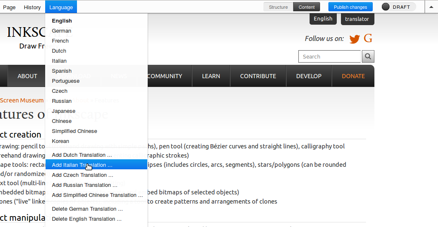Click the English language button on the page
The width and height of the screenshot is (438, 227).
point(323,19)
